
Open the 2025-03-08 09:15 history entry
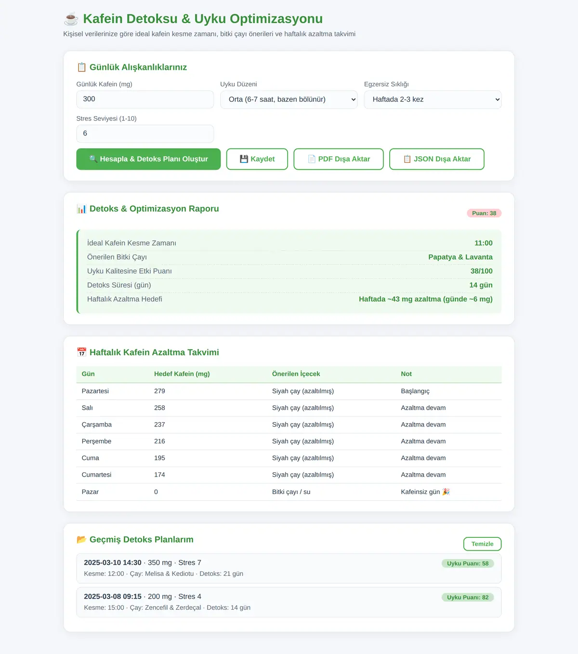click(289, 602)
